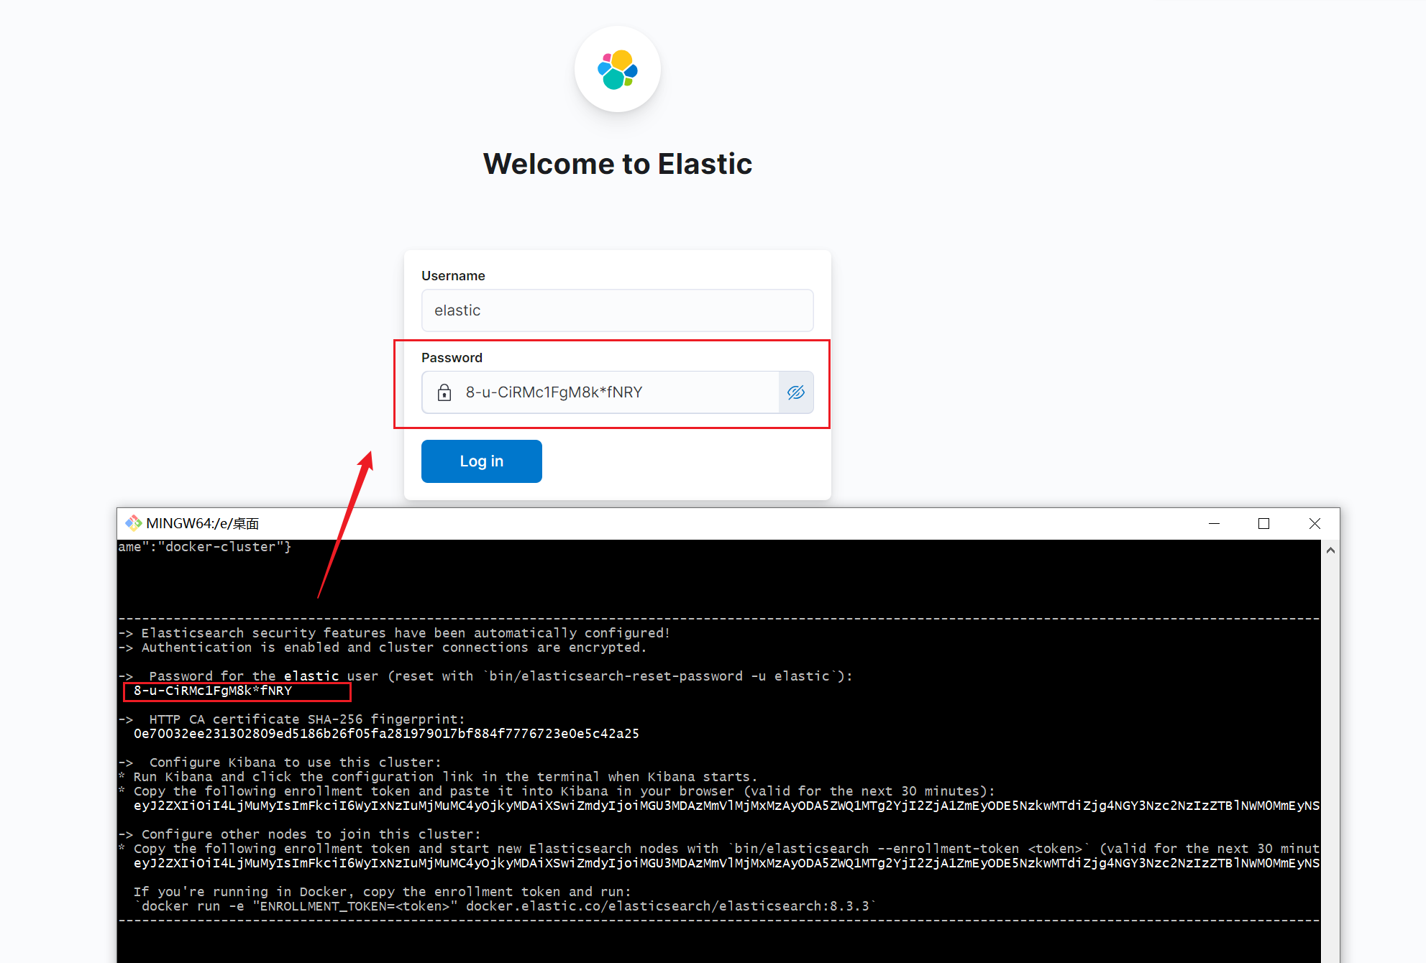Maximize the MINGW64 terminal window
This screenshot has height=963, width=1426.
click(1263, 524)
